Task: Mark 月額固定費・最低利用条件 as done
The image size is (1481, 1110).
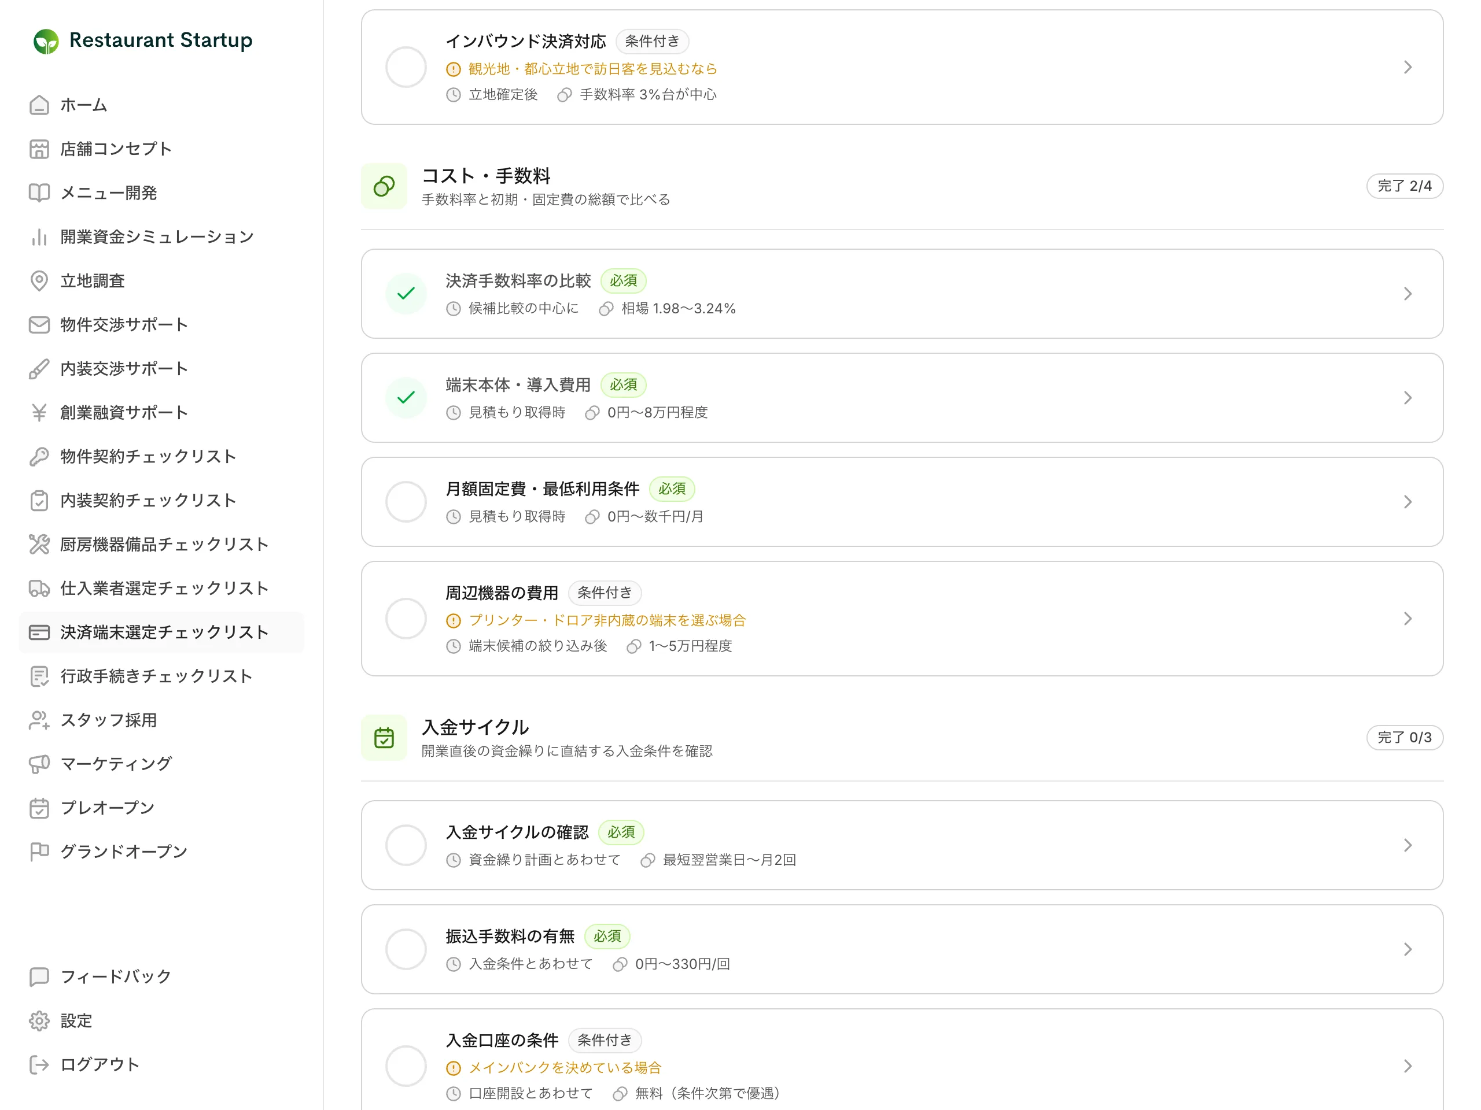Action: click(406, 502)
